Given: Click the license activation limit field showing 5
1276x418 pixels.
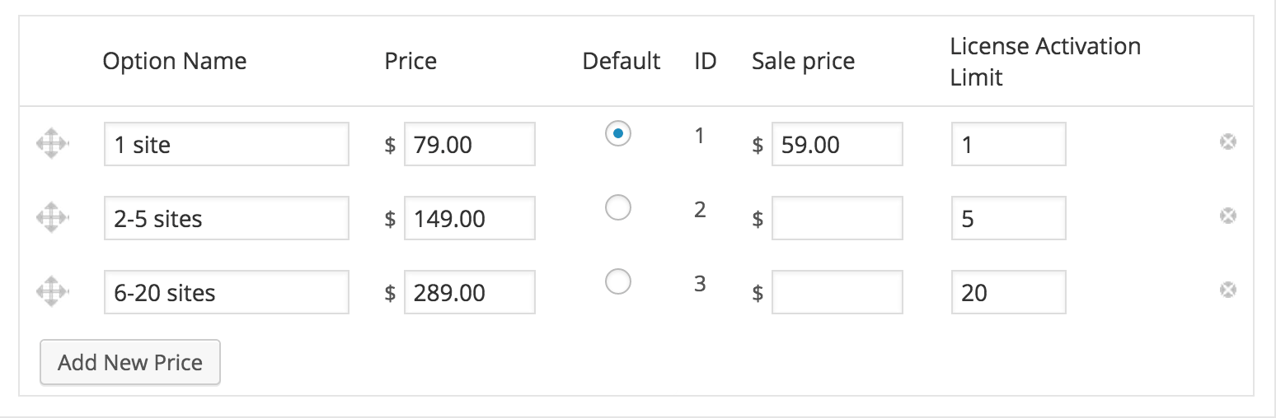Looking at the screenshot, I should pos(1008,218).
